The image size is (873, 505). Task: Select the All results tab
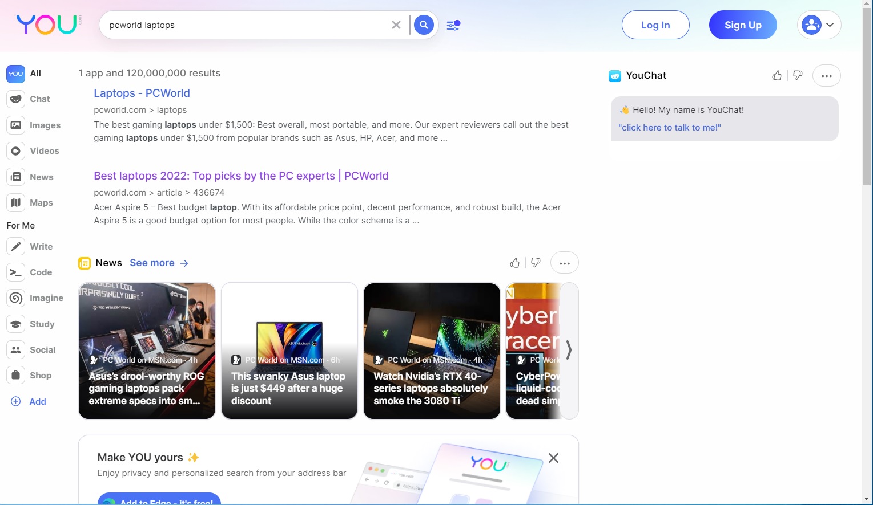pos(25,74)
